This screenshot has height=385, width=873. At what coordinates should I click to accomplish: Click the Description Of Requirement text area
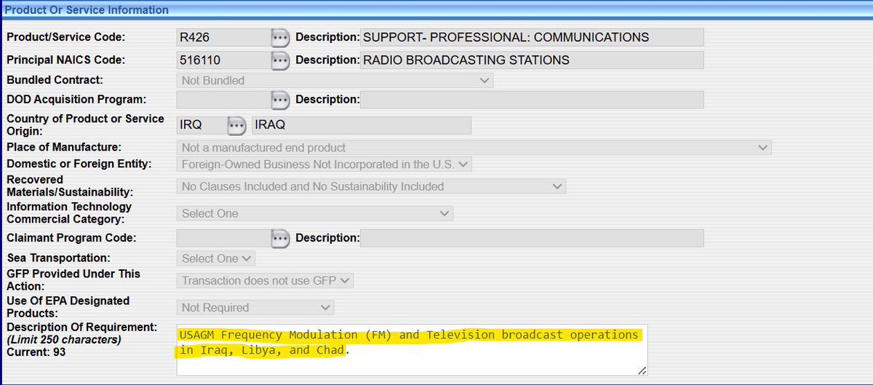[x=412, y=350]
